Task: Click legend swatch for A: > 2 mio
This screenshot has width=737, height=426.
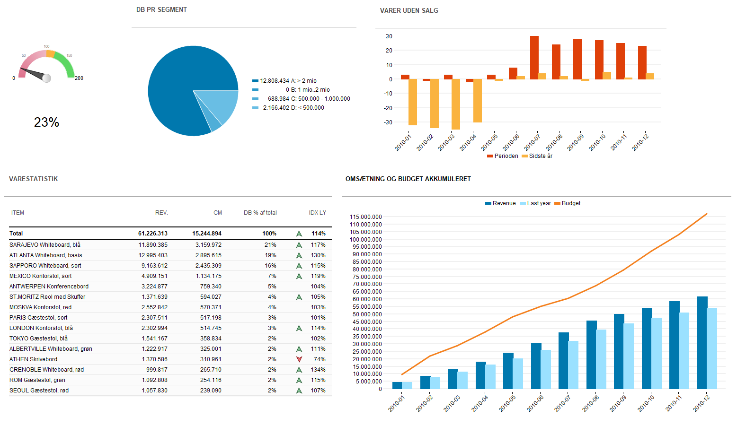Action: (x=255, y=81)
